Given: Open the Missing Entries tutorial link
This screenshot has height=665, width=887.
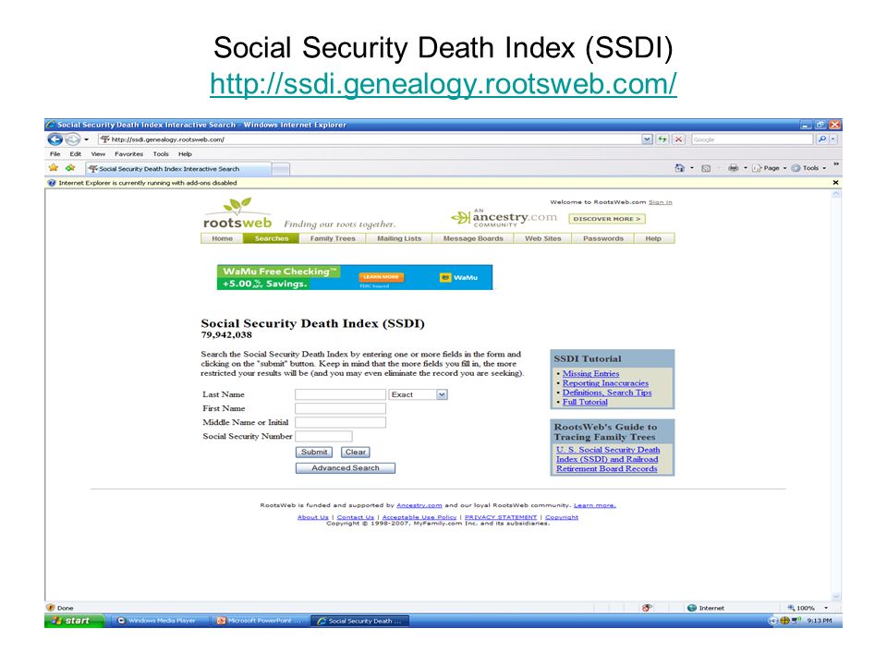Looking at the screenshot, I should pos(590,374).
